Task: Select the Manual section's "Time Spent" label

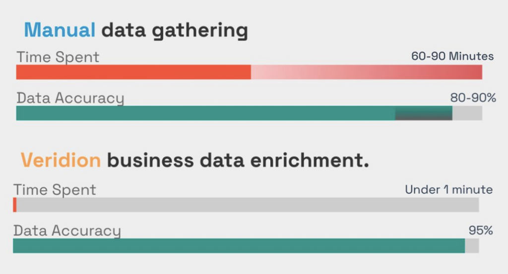Action: pos(58,57)
